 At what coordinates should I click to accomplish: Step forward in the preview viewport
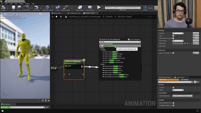click(49, 100)
